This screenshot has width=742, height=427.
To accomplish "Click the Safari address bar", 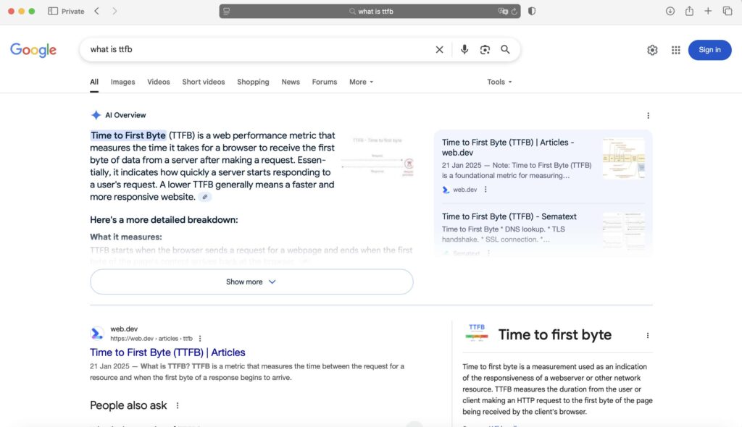I will point(370,12).
